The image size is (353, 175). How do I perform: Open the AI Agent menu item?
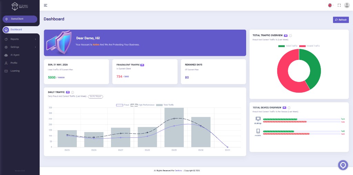(15, 55)
